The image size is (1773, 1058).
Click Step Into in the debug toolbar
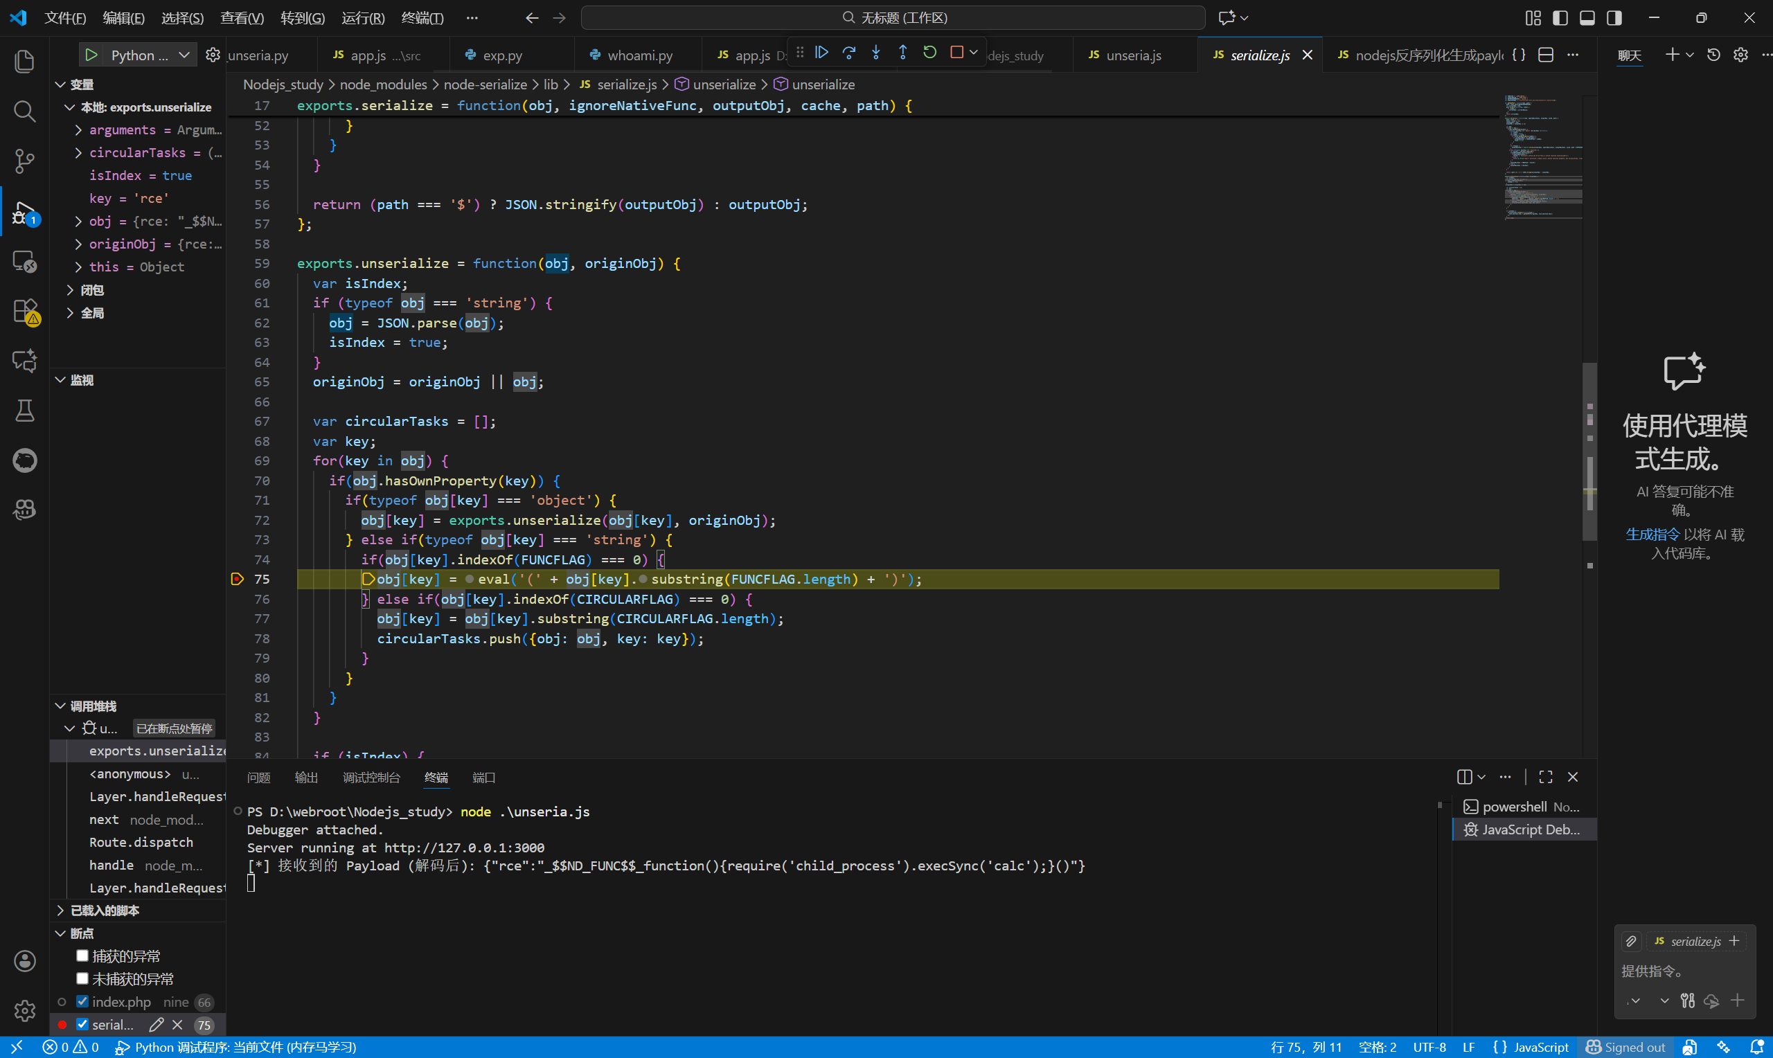click(x=875, y=52)
